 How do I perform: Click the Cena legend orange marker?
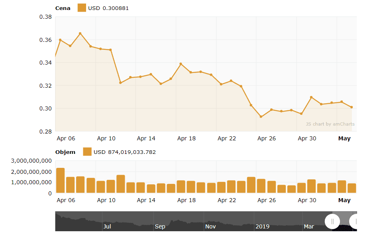[82, 8]
